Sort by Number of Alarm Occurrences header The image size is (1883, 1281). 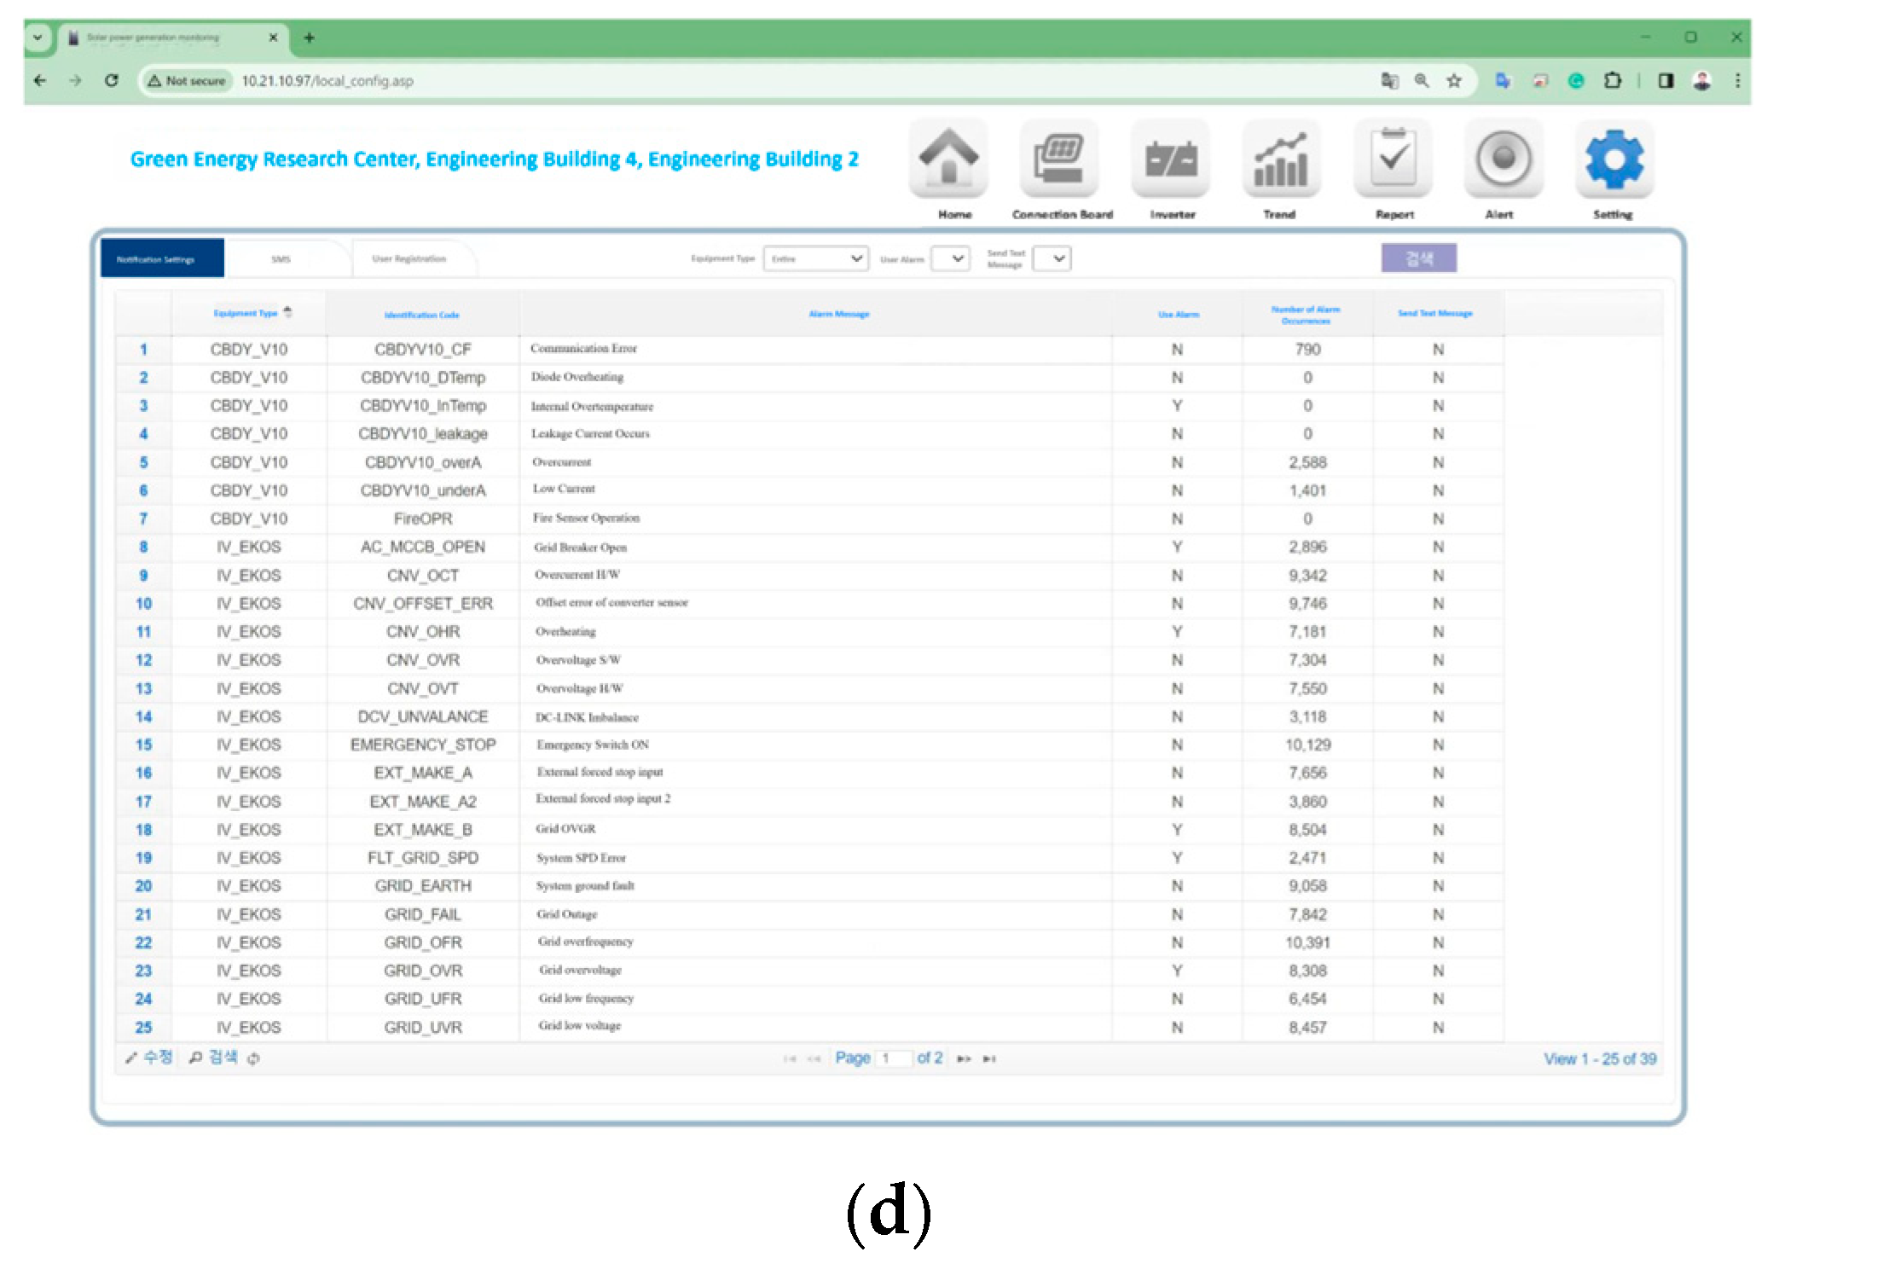(x=1306, y=315)
